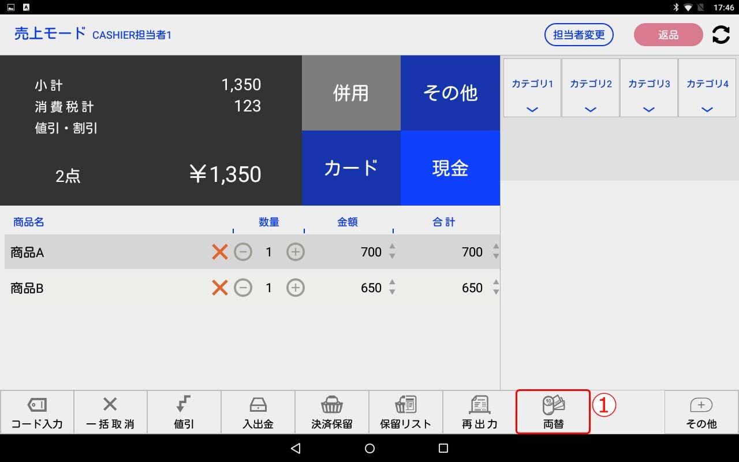Open コード入力 code entry
Screen dimensions: 739x462
37,412
